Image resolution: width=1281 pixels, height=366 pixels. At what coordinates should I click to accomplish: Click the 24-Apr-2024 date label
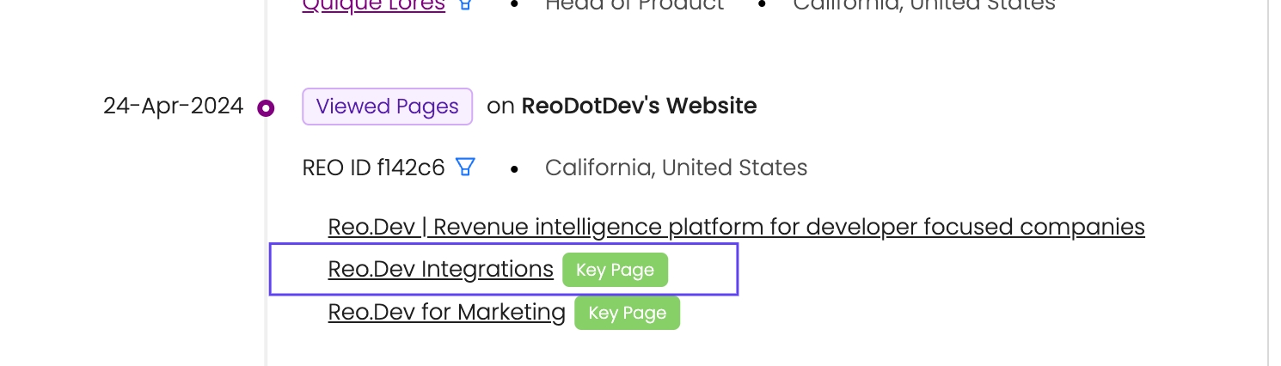coord(173,107)
